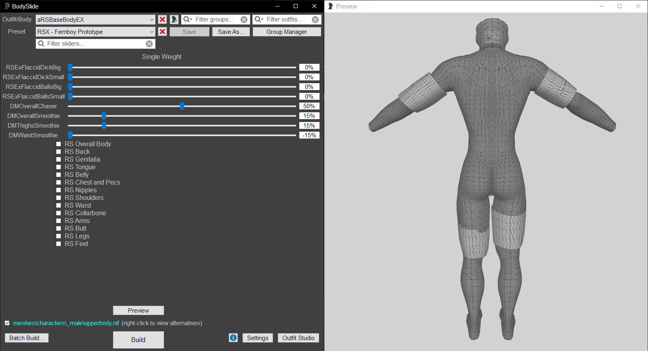
Task: Open filter groups search options magnifier
Action: [188, 19]
